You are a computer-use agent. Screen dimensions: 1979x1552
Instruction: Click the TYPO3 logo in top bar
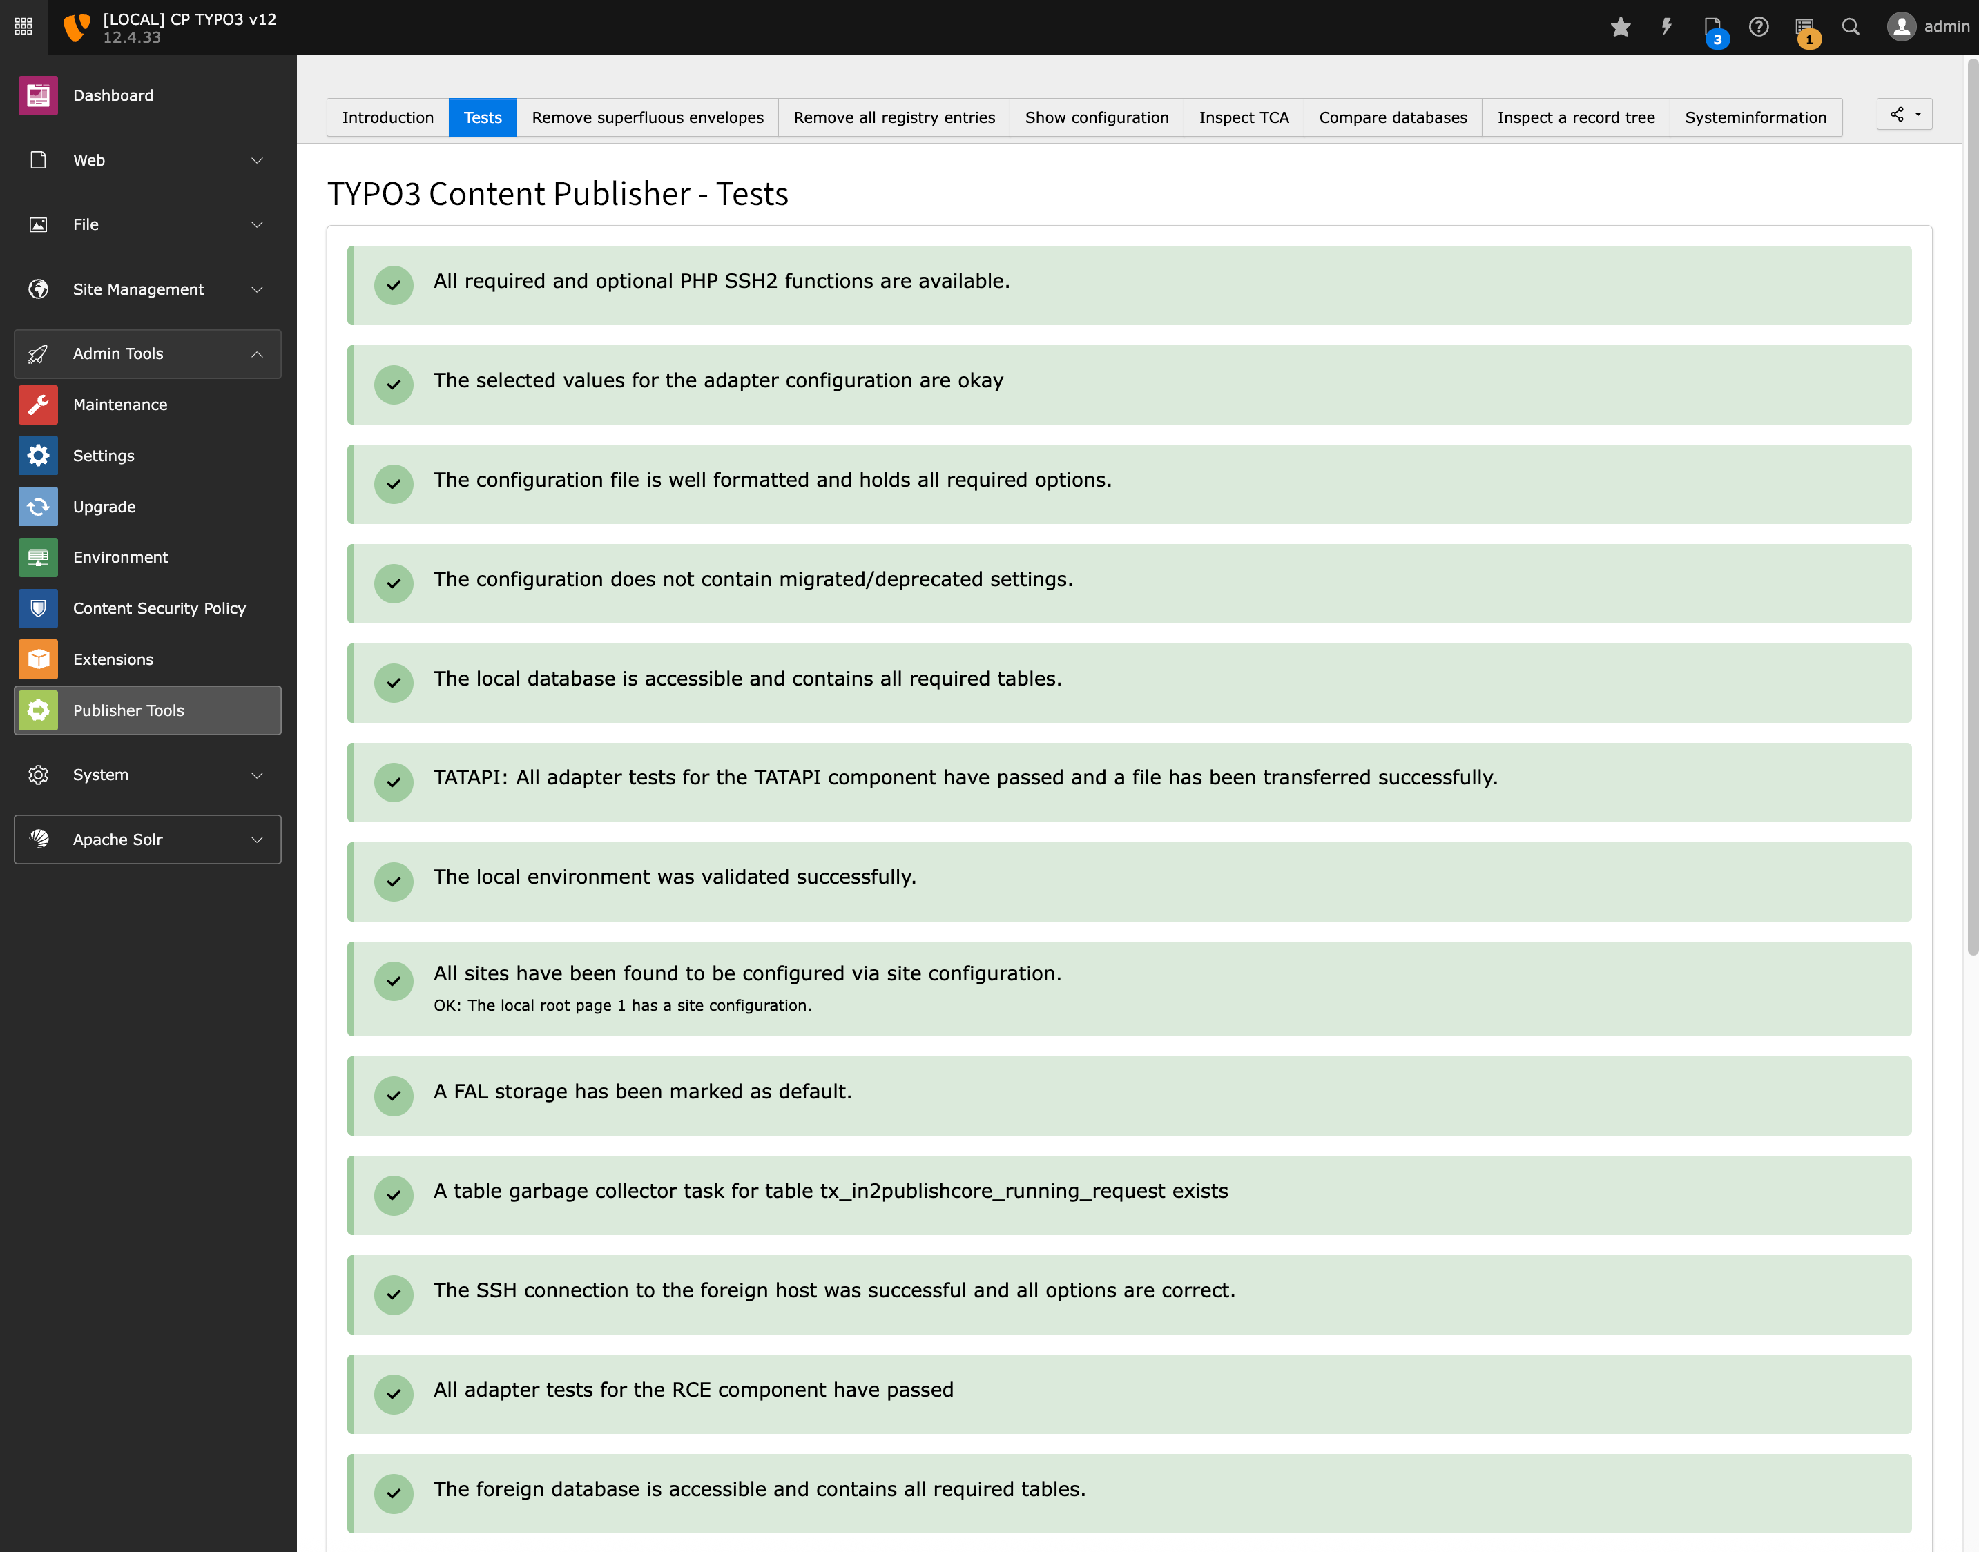77,27
